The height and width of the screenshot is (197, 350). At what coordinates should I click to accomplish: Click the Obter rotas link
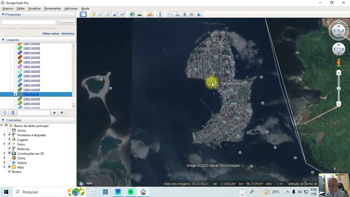coord(51,34)
